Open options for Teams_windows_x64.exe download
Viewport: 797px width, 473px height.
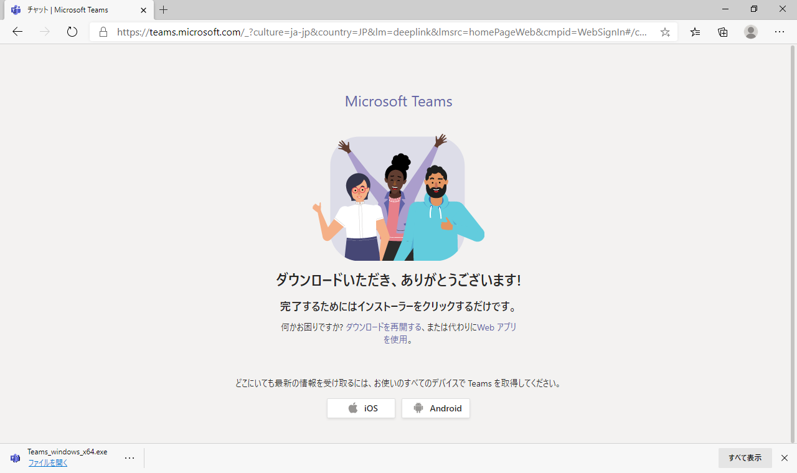tap(130, 458)
